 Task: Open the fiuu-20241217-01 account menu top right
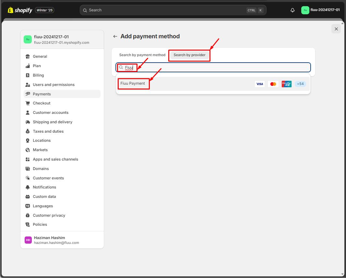pos(320,10)
